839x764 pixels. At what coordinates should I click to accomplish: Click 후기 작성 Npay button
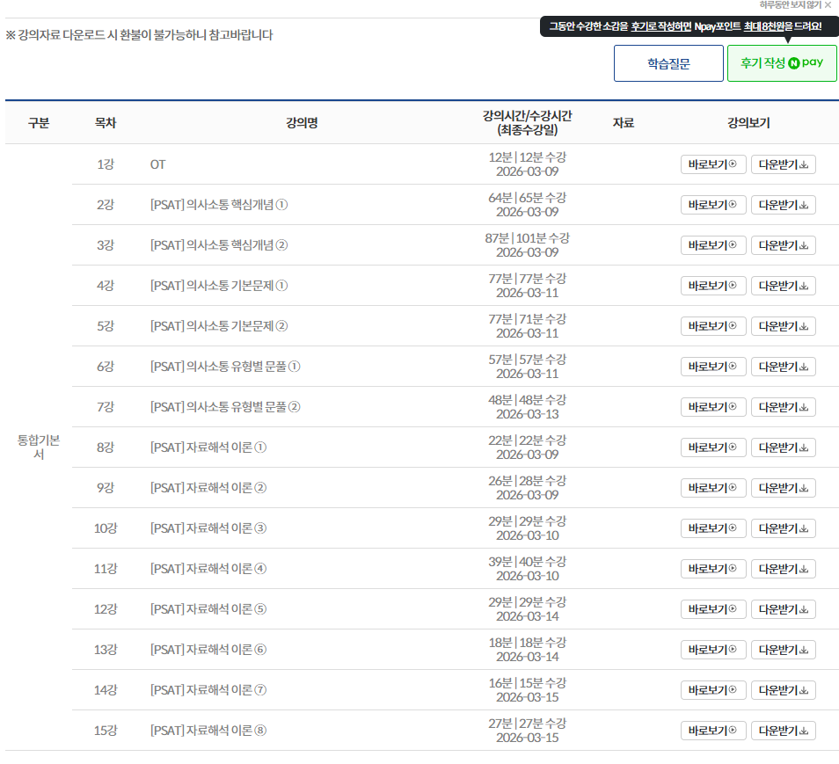tap(782, 63)
